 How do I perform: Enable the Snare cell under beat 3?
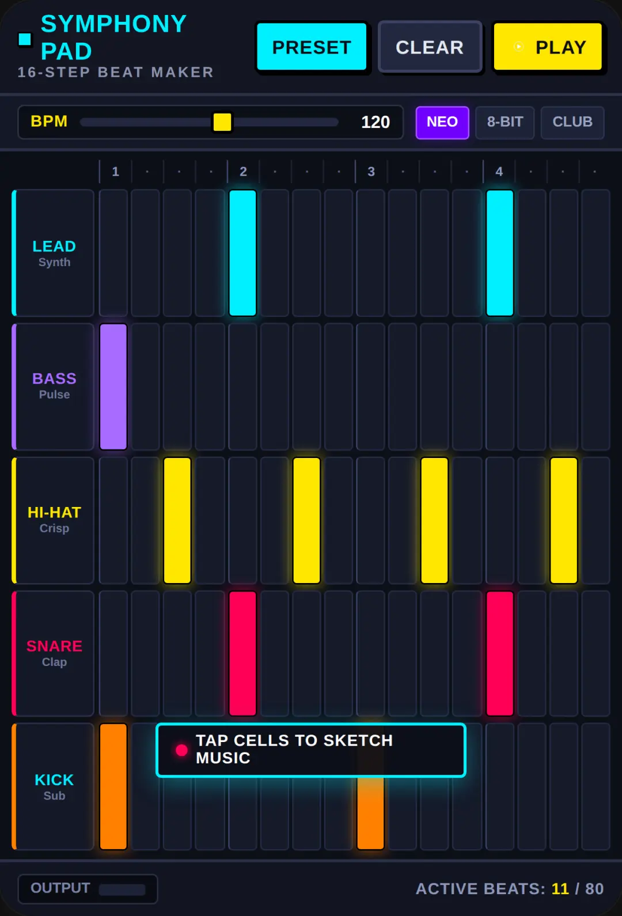371,654
